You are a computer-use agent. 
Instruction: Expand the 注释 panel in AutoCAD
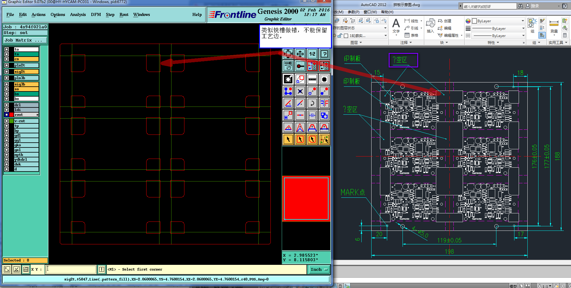pyautogui.click(x=406, y=43)
